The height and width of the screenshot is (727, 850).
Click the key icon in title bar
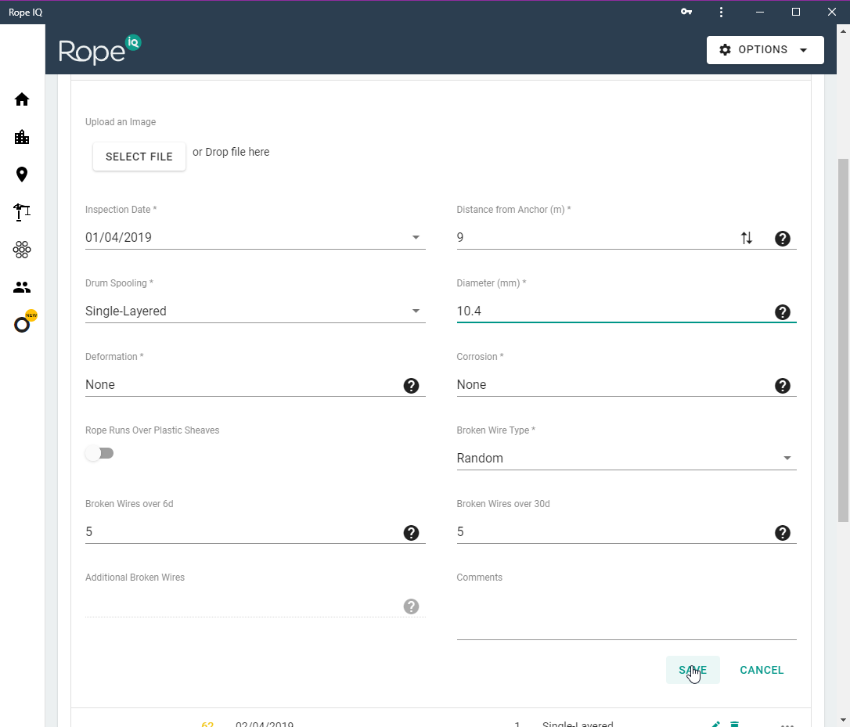pyautogui.click(x=686, y=12)
